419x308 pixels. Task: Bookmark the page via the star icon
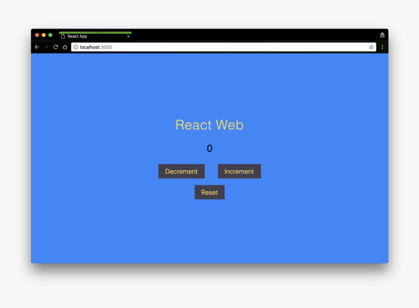pos(370,47)
